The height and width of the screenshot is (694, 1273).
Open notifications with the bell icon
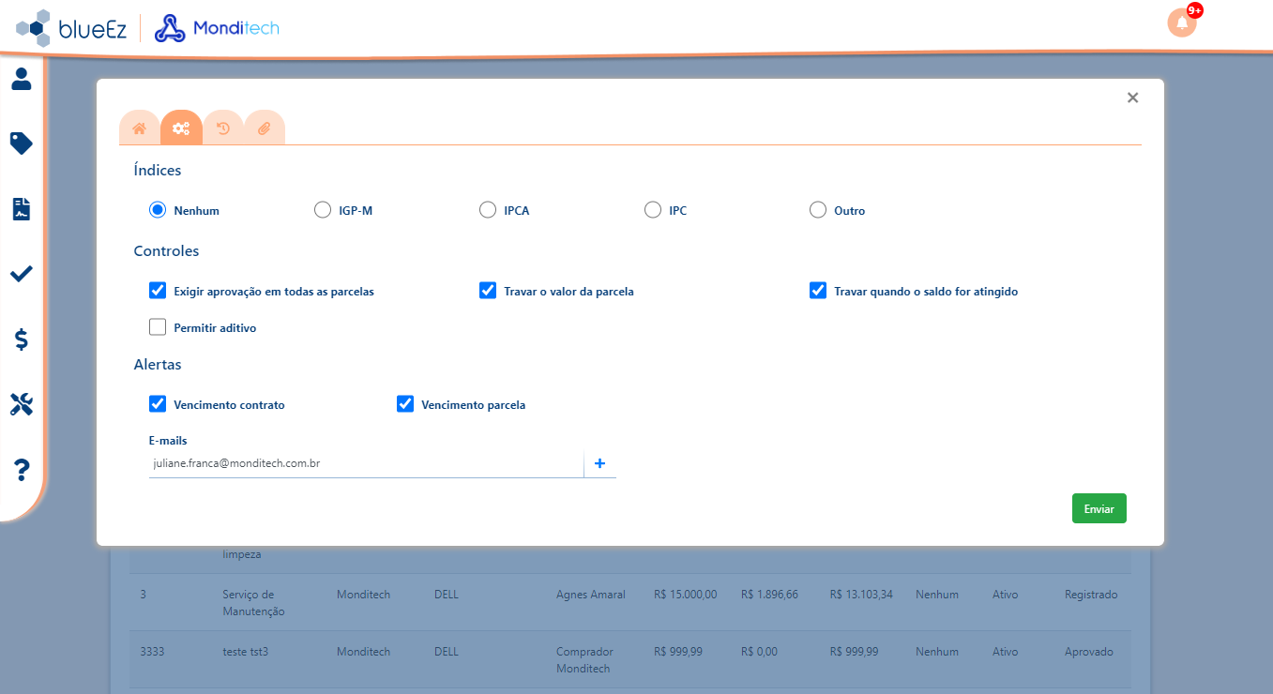[x=1182, y=23]
